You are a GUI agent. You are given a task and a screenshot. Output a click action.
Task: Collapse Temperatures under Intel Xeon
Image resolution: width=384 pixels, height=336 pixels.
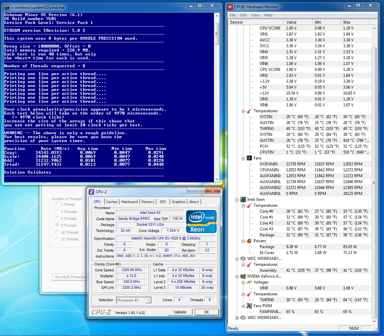[x=243, y=206]
